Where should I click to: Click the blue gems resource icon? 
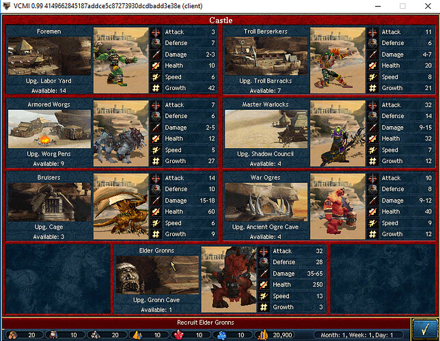pos(221,335)
